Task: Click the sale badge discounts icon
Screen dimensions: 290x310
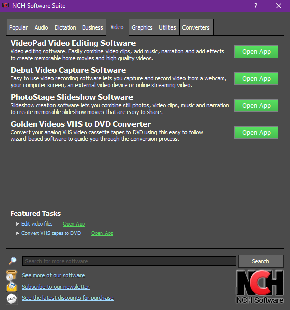Action: 12,298
